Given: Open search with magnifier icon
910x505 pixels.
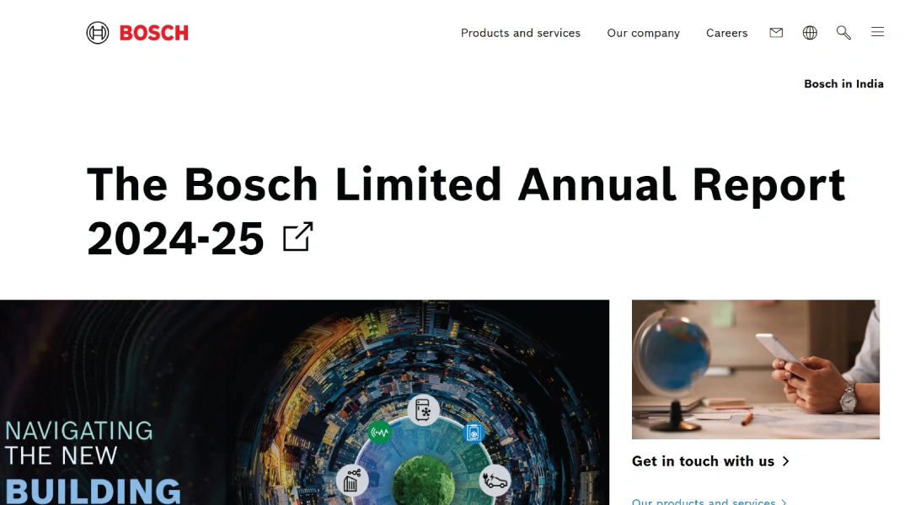Looking at the screenshot, I should click(843, 33).
